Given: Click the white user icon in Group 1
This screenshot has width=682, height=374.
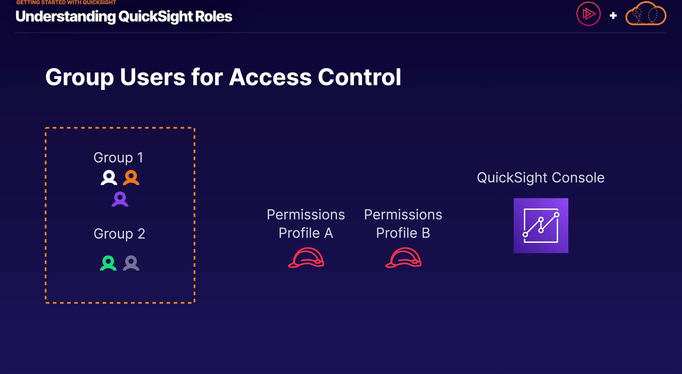Looking at the screenshot, I should 109,178.
